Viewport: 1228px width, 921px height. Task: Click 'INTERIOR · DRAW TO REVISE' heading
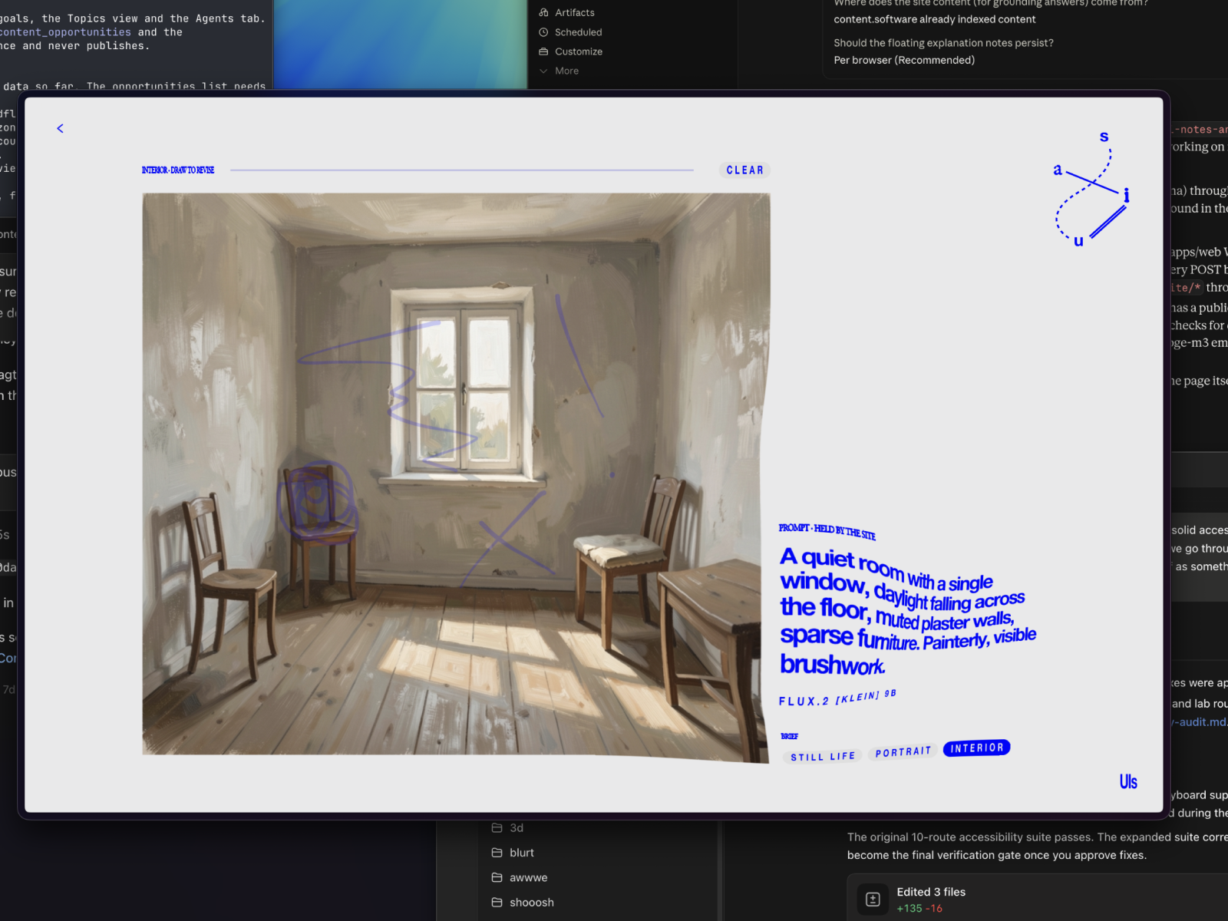(178, 170)
